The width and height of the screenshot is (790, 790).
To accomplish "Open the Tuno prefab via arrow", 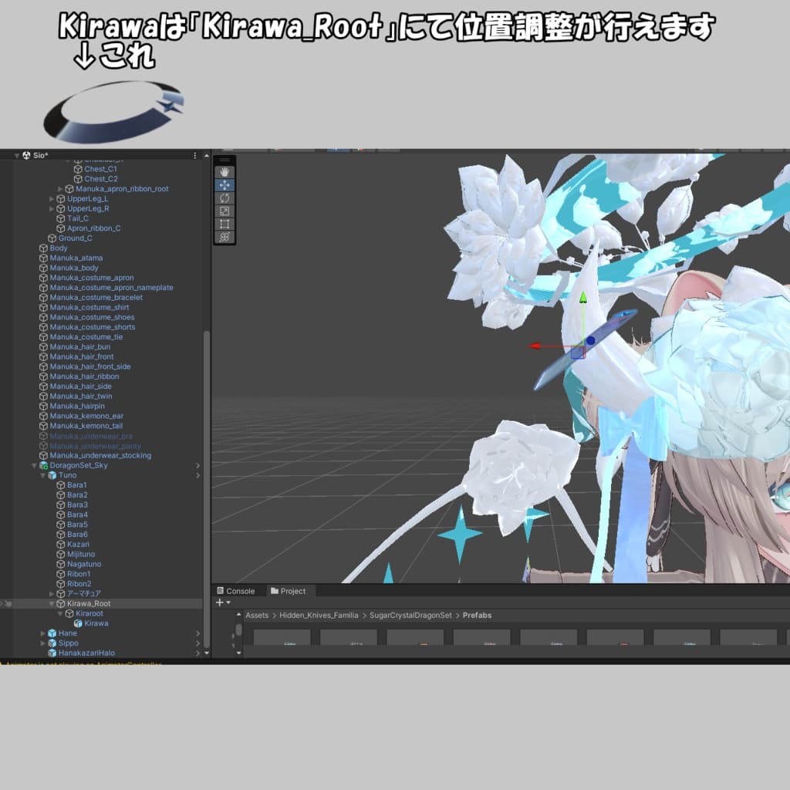I will point(197,475).
